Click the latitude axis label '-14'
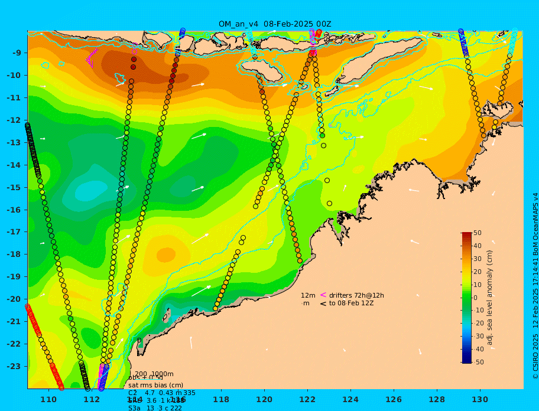The height and width of the screenshot is (411, 539). tap(14, 165)
